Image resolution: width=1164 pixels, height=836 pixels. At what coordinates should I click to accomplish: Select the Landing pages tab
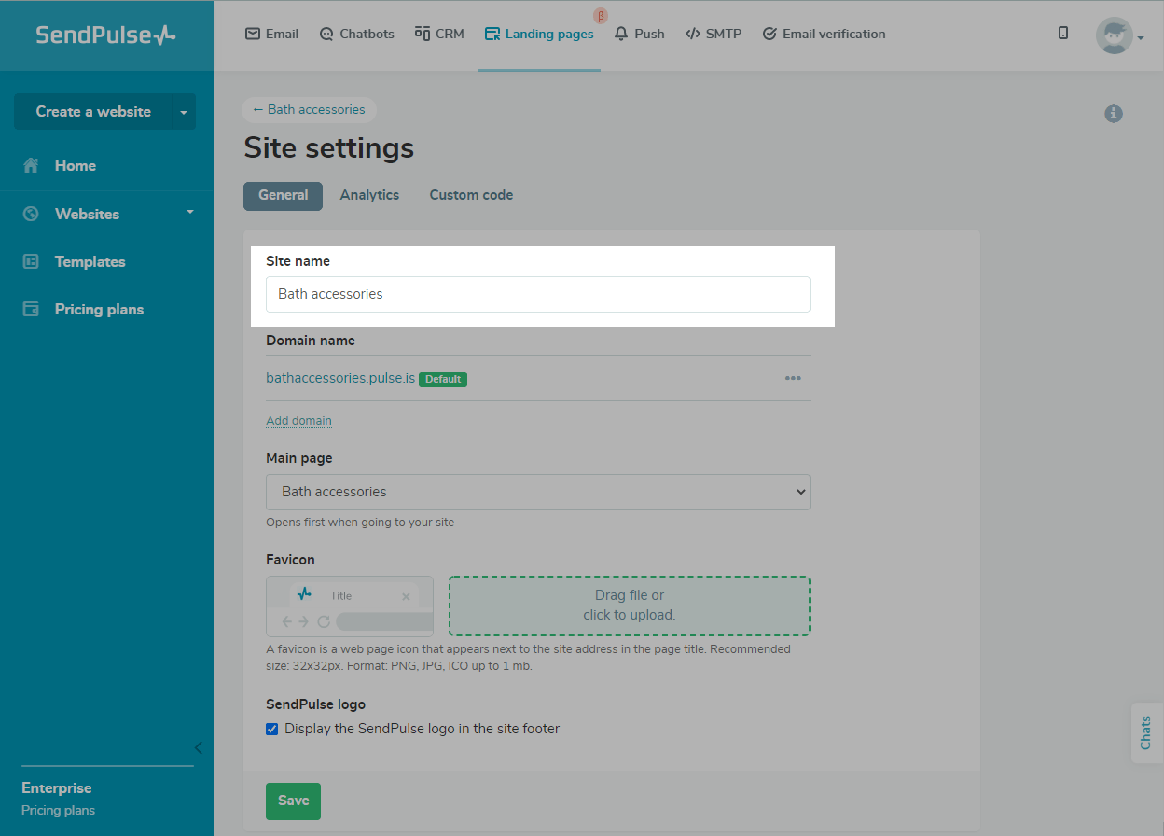(x=539, y=34)
